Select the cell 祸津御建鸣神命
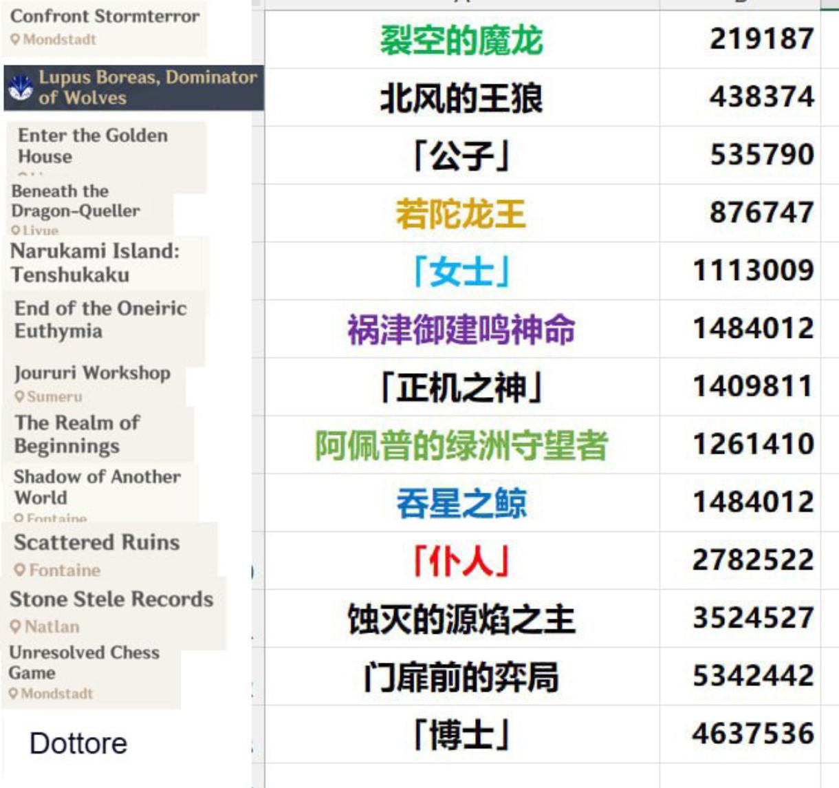 tap(461, 328)
